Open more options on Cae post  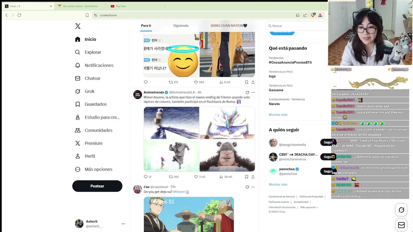[253, 187]
